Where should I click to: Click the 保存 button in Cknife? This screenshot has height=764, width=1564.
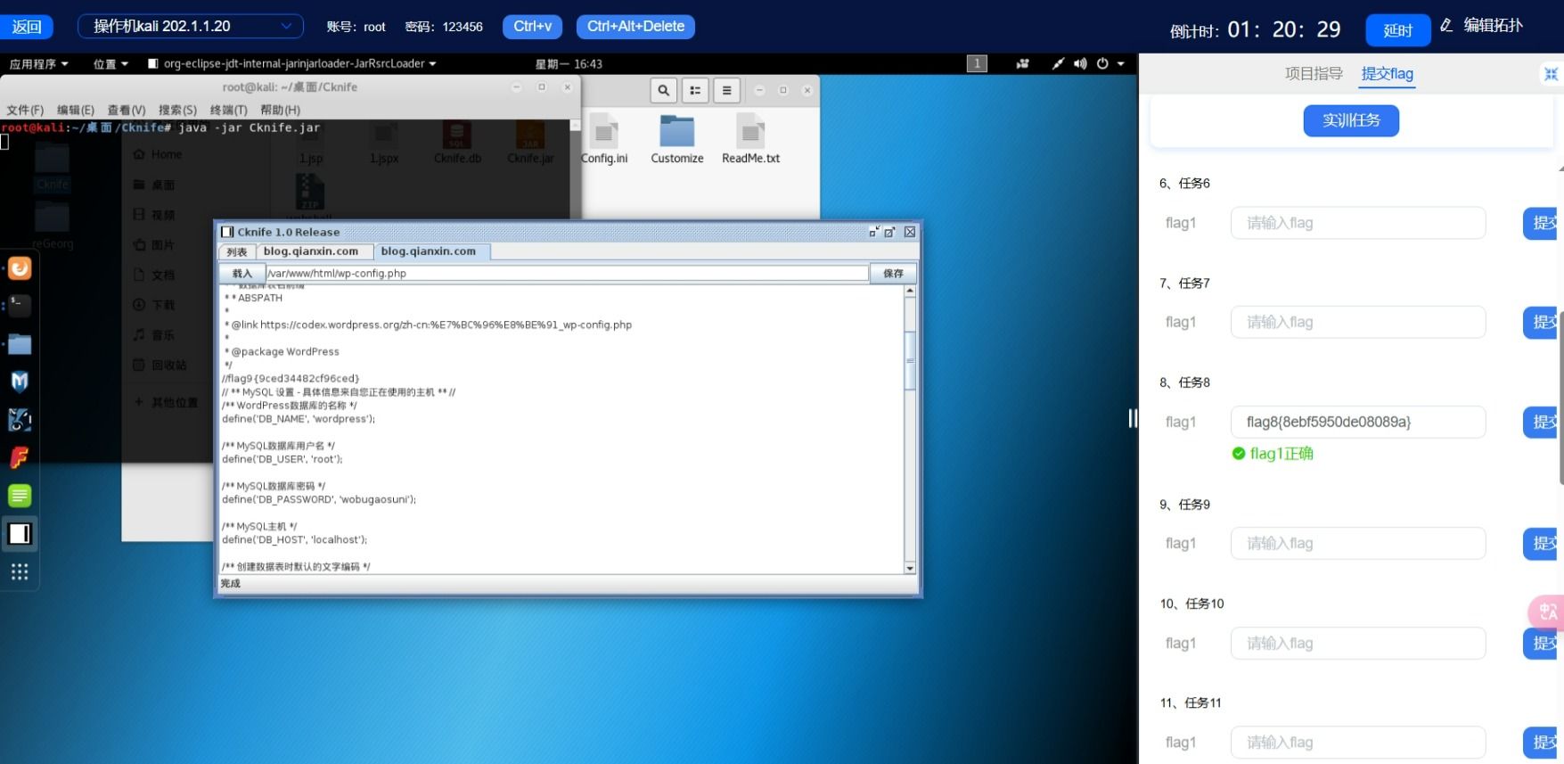893,274
